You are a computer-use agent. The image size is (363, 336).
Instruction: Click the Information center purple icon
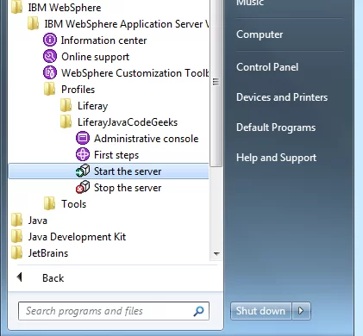click(x=50, y=40)
